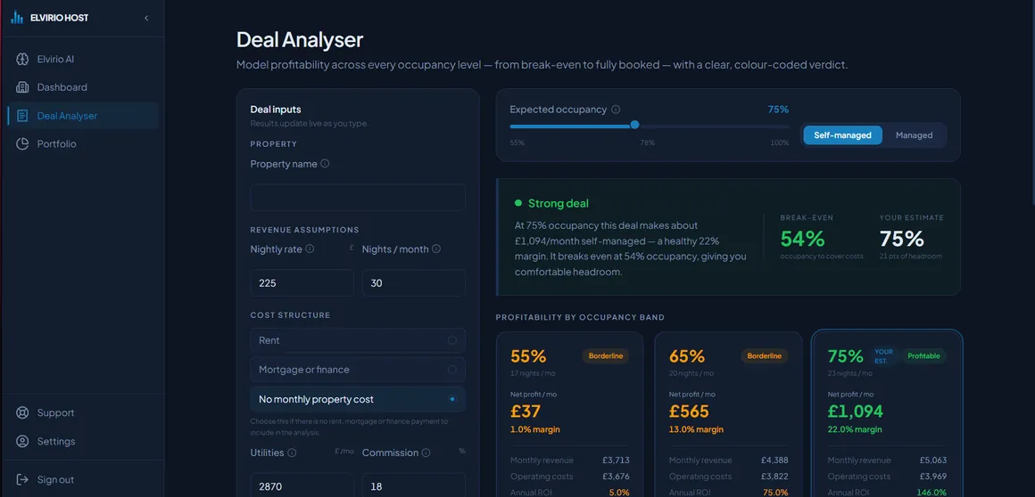
Task: Open the Portfolio section
Action: click(x=83, y=143)
